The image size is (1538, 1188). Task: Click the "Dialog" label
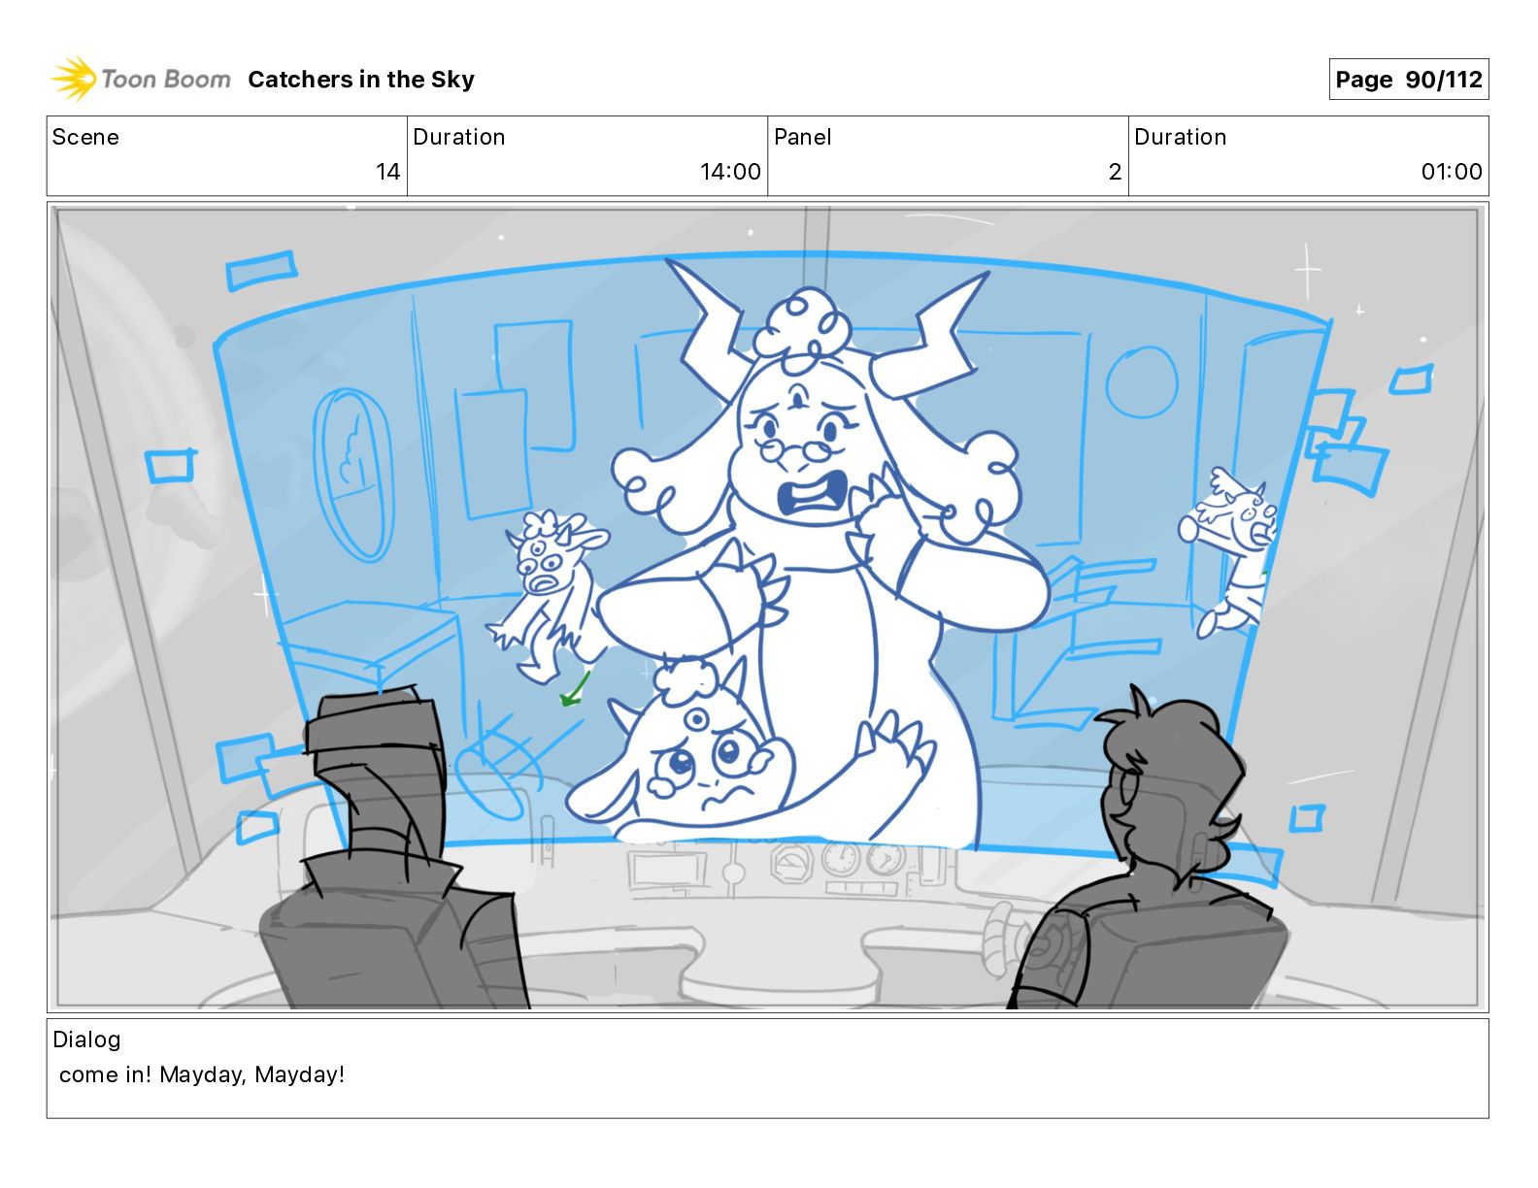[86, 1039]
